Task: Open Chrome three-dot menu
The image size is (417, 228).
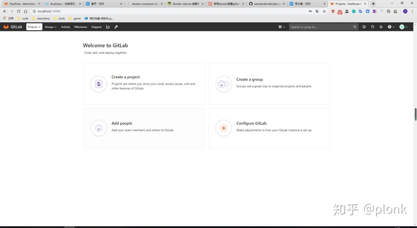Action: (x=412, y=11)
